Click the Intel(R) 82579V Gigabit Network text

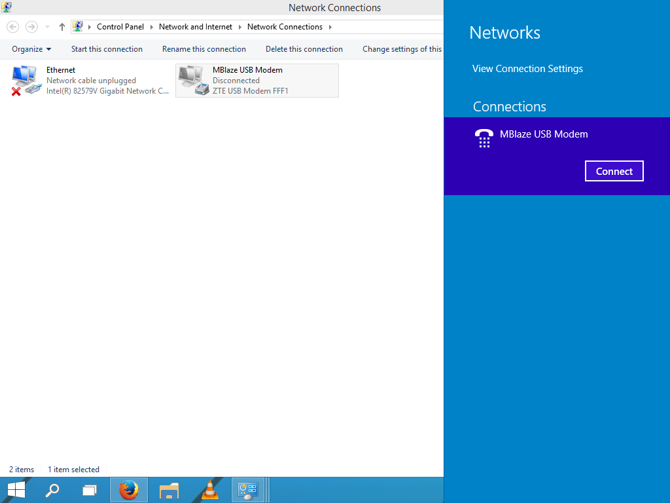click(x=108, y=90)
